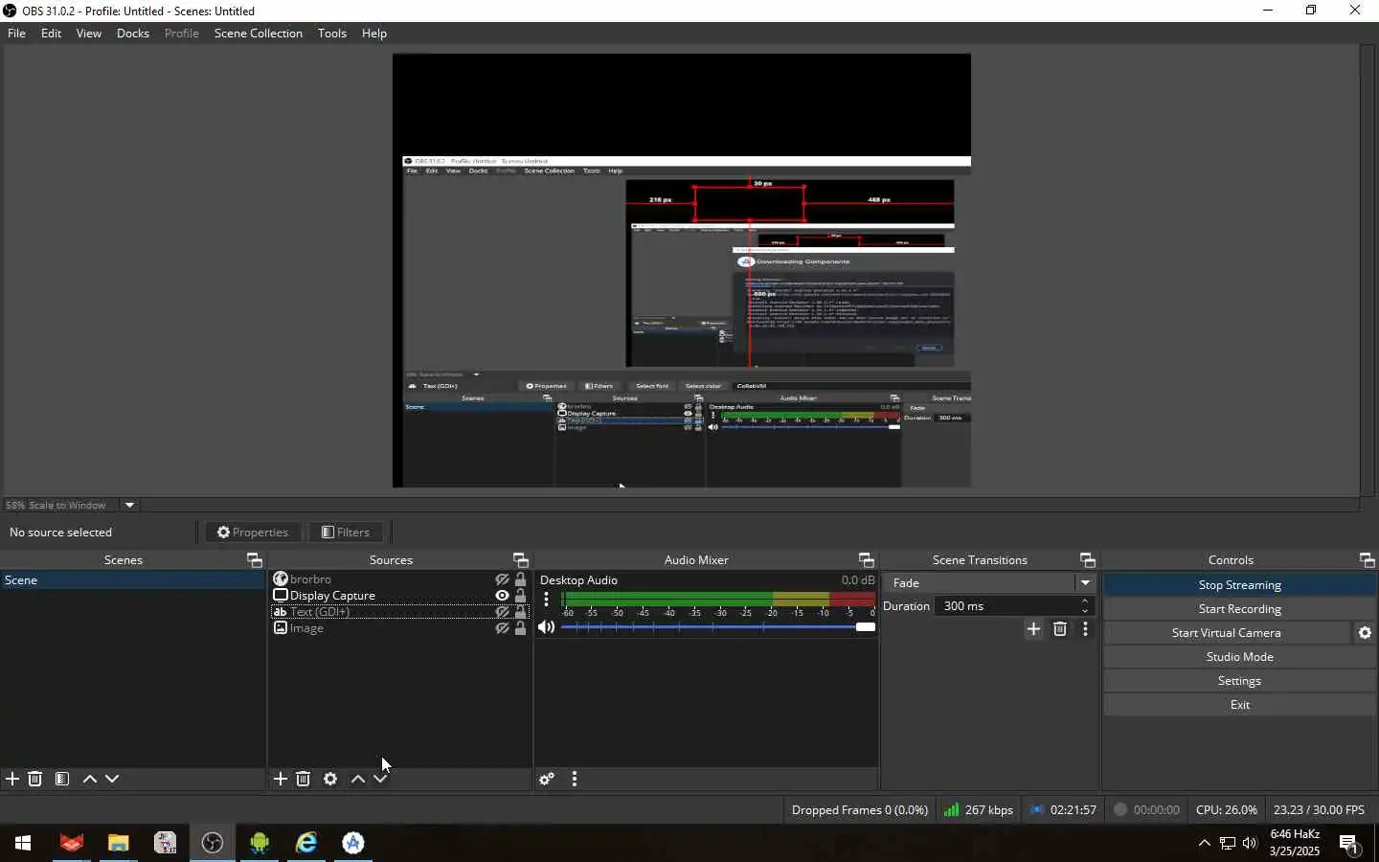The width and height of the screenshot is (1379, 862).
Task: Click Start Virtual Camera button
Action: point(1227,633)
